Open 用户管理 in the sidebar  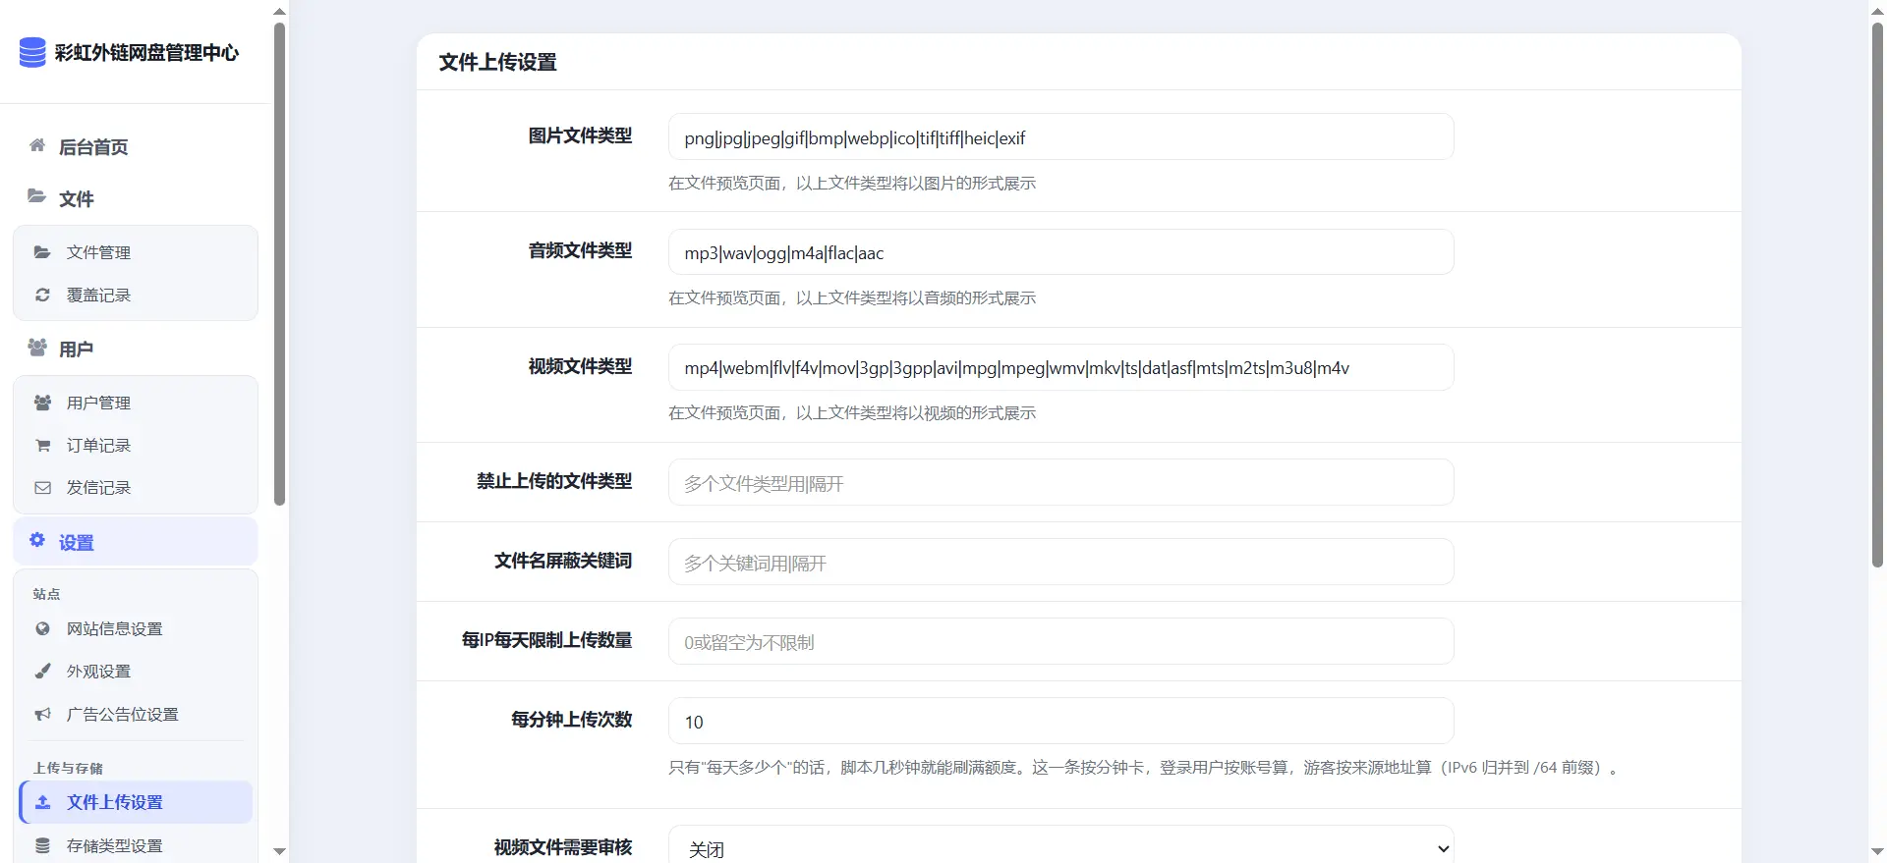coord(136,403)
